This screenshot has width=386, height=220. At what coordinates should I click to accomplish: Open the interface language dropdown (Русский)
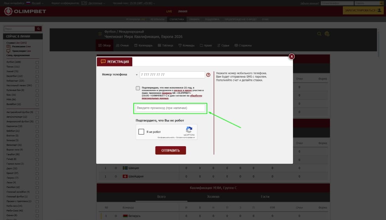(x=38, y=3)
